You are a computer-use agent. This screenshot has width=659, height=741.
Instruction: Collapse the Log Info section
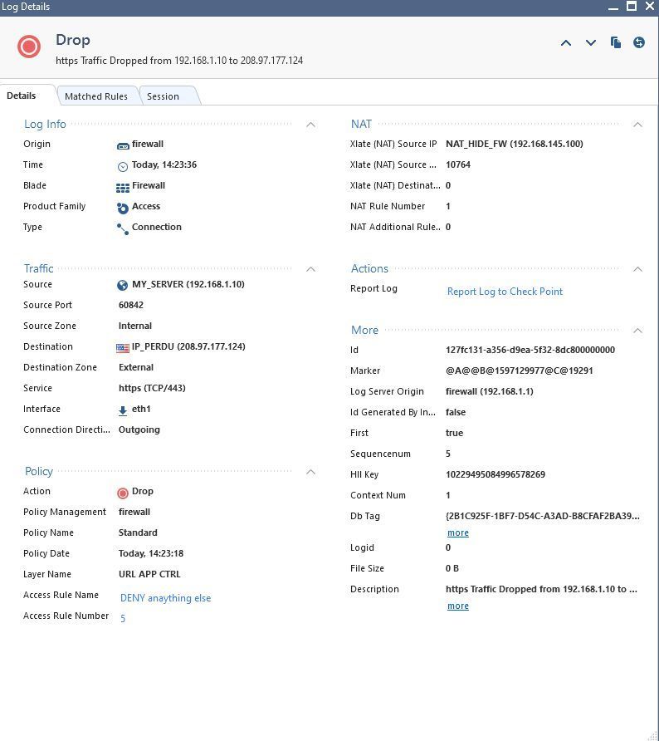[x=310, y=125]
